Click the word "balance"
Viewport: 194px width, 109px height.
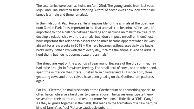[70, 32]
